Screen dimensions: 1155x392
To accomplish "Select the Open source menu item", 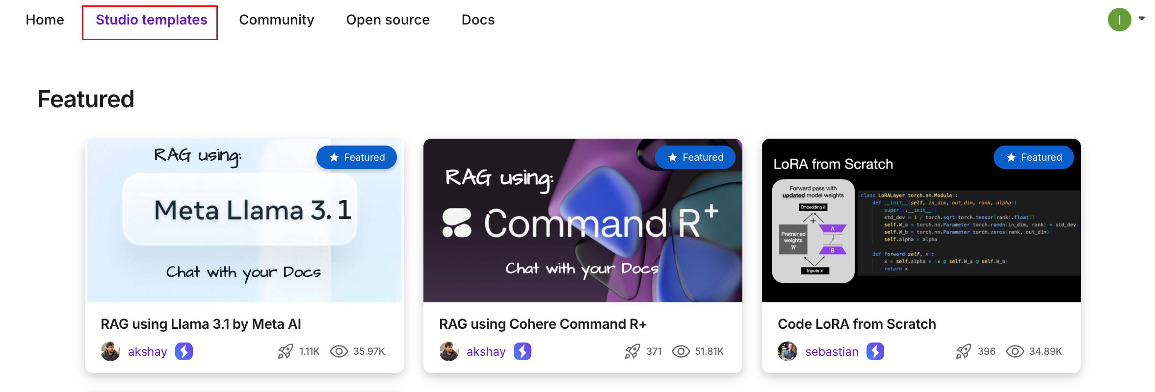I will (x=388, y=20).
